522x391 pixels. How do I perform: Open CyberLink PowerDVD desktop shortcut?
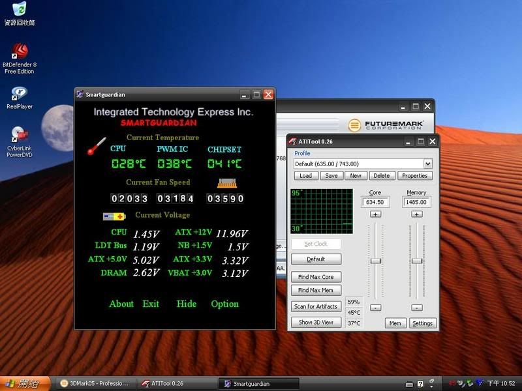(x=20, y=134)
